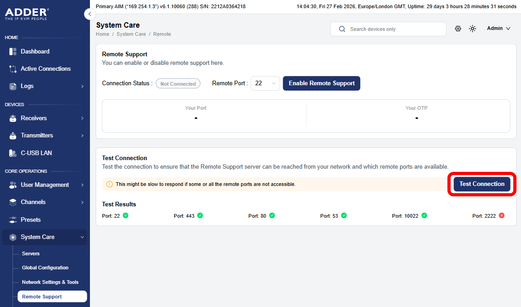This screenshot has width=521, height=307.
Task: Enable Remote Support
Action: [x=321, y=83]
